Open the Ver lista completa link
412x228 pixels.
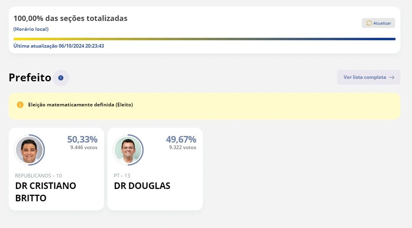pyautogui.click(x=365, y=77)
